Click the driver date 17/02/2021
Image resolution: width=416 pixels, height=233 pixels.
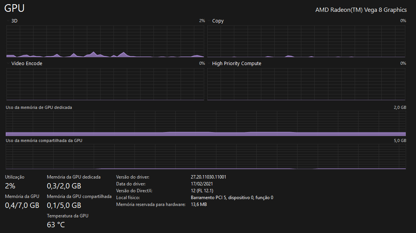[x=202, y=184]
